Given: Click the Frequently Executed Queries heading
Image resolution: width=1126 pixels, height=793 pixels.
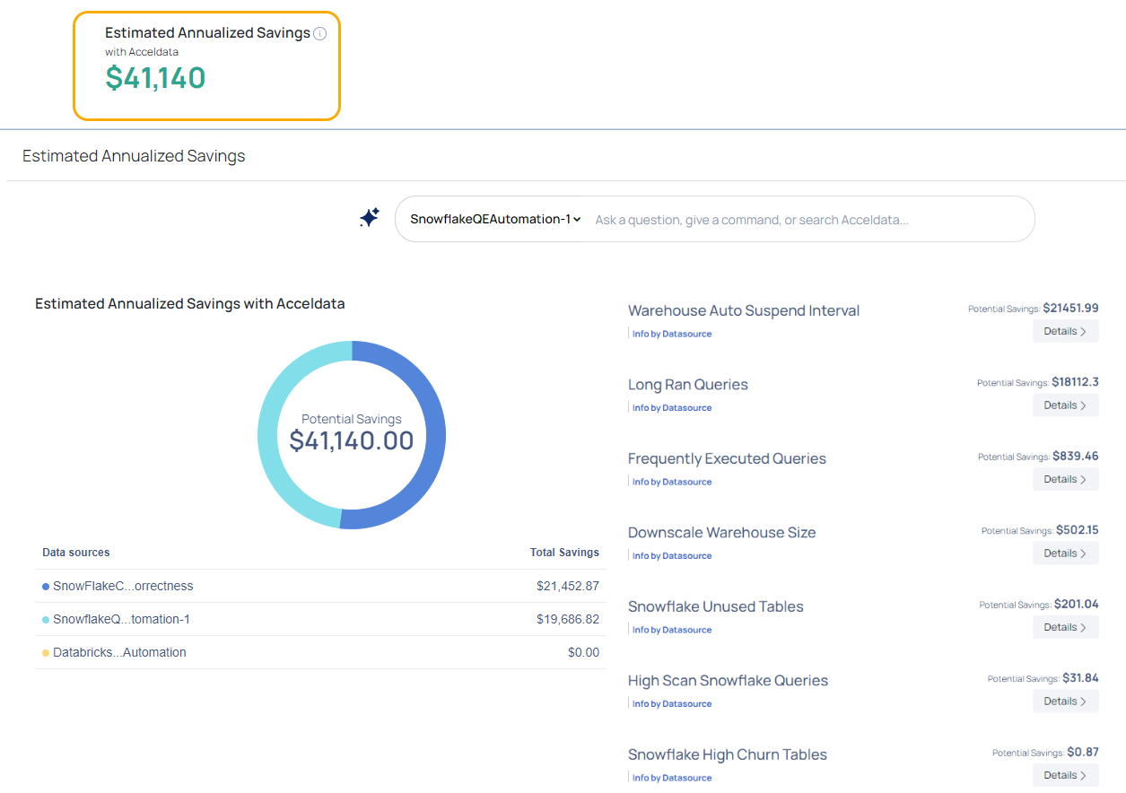Looking at the screenshot, I should coord(727,458).
